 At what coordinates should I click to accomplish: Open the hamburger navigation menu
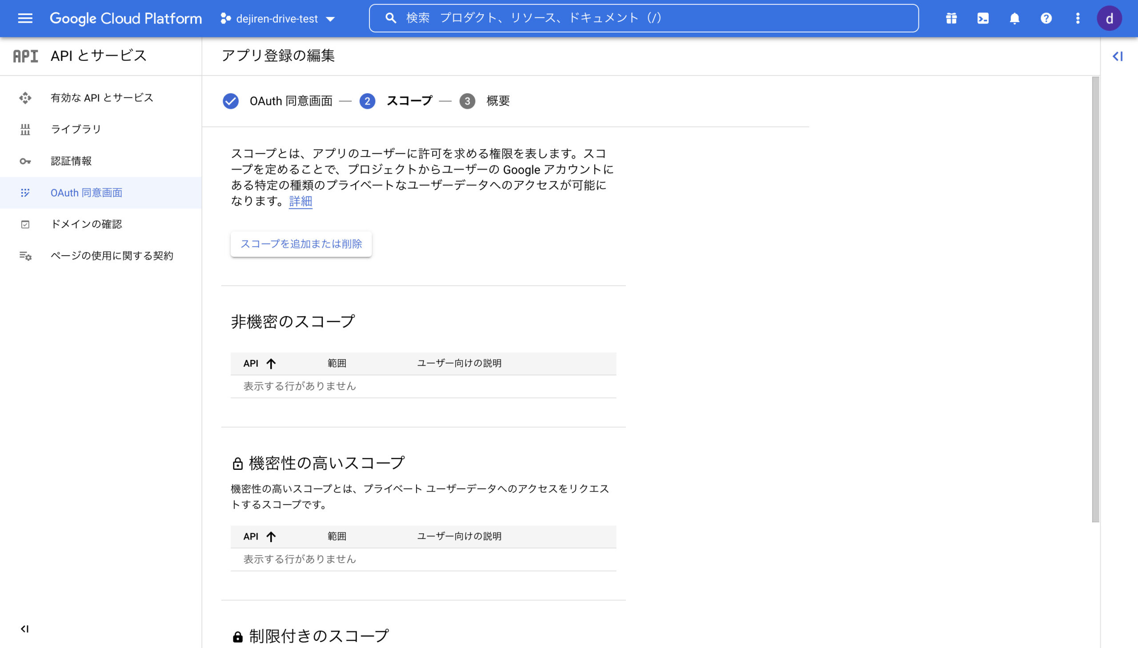(x=25, y=18)
